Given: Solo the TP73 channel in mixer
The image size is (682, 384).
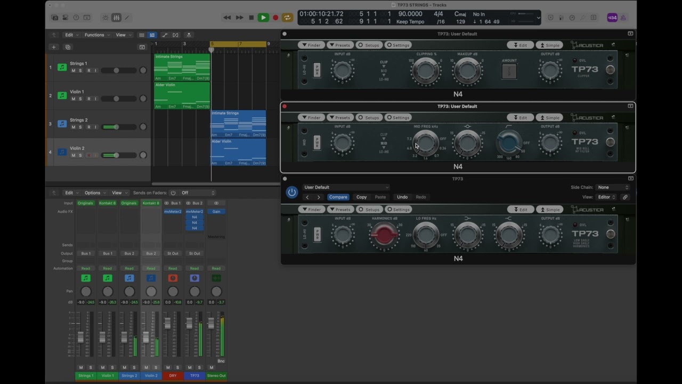Looking at the screenshot, I should coord(199,367).
